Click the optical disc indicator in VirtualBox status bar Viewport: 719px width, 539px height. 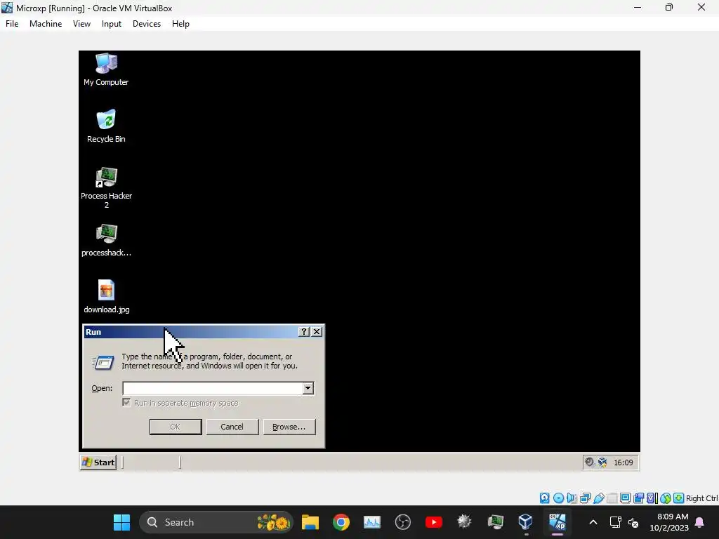[558, 498]
